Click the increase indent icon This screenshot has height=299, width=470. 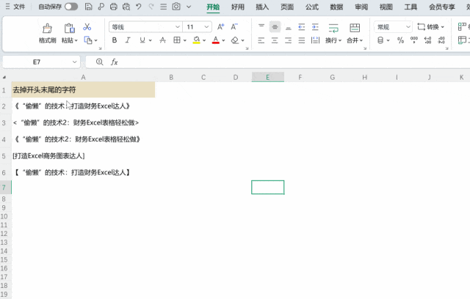315,27
